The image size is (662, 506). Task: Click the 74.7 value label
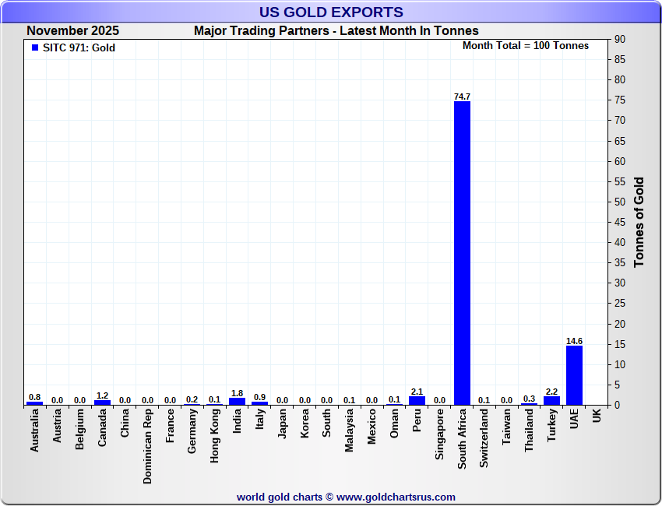point(462,97)
